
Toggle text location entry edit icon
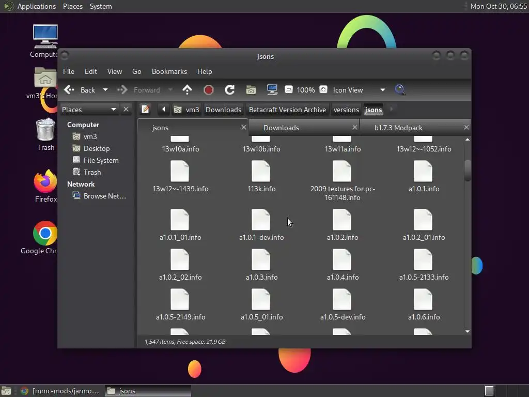[145, 110]
